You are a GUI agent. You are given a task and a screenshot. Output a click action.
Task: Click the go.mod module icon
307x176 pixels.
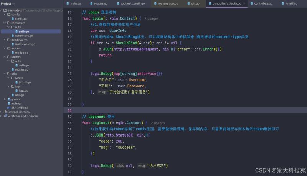point(9,99)
